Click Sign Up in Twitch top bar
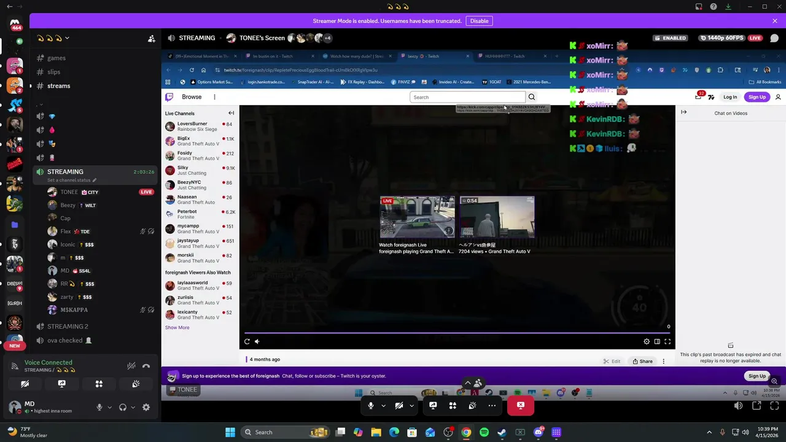Viewport: 786px width, 442px height. tap(757, 97)
